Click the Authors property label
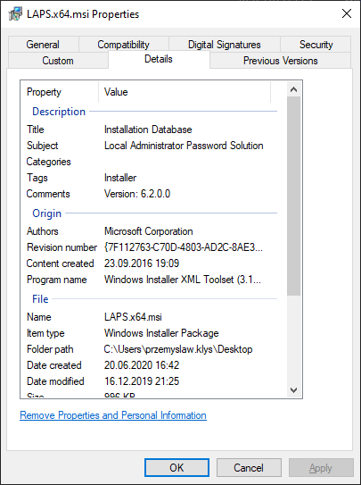361x485 pixels. 43,231
